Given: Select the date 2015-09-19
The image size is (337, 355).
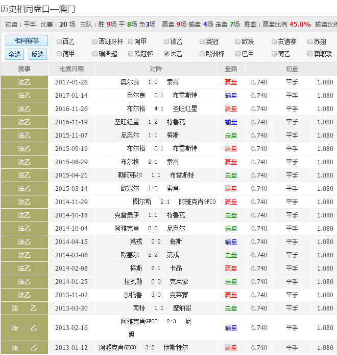Looking at the screenshot, I should (71, 149).
